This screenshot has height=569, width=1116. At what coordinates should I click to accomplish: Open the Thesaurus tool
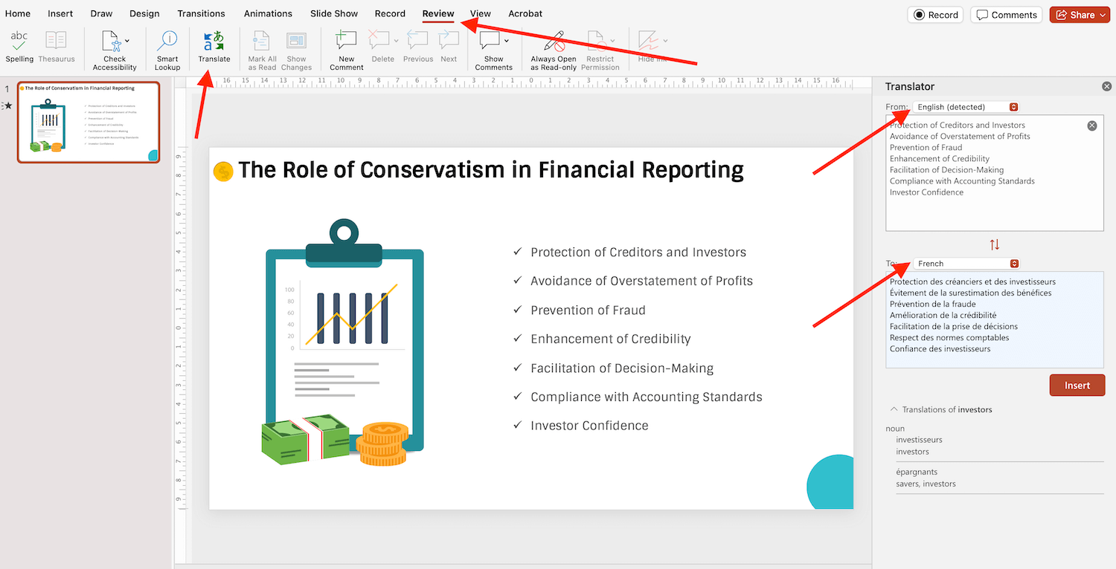[57, 47]
